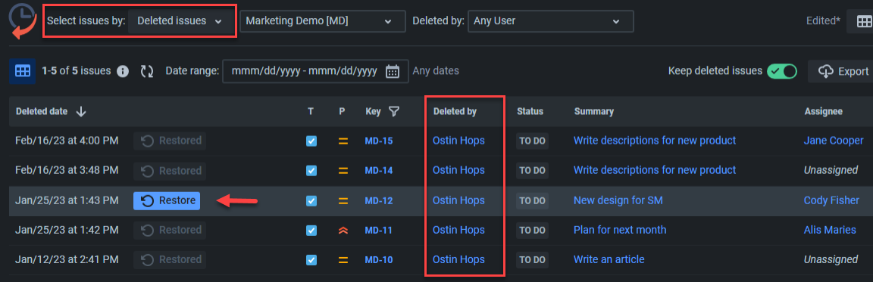
Task: Click the Assignee column header
Action: click(x=823, y=112)
